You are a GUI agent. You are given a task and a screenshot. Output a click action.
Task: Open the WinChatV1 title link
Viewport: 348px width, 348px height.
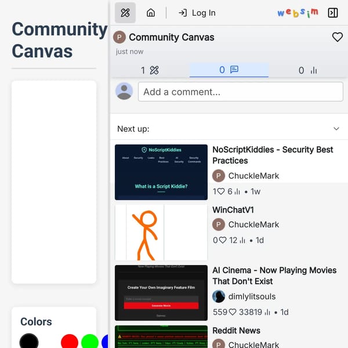(233, 210)
